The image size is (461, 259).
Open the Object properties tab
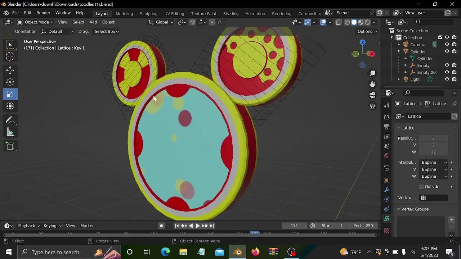click(x=387, y=180)
